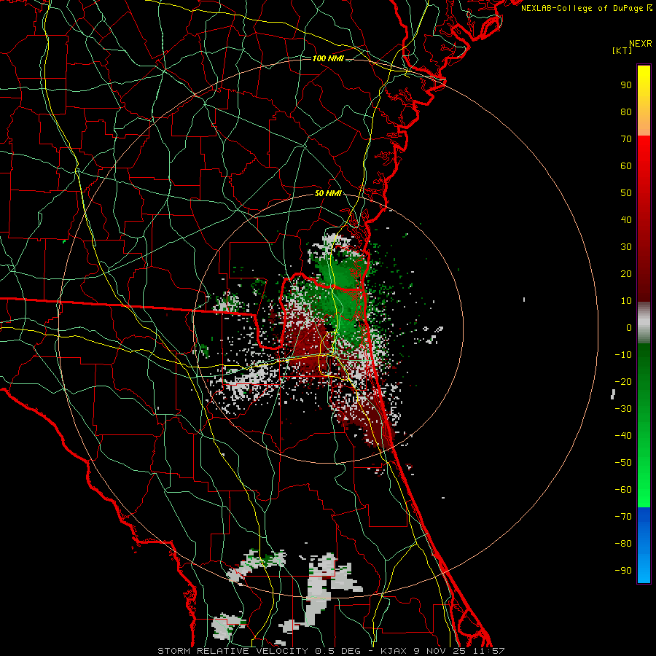Image resolution: width=656 pixels, height=656 pixels.
Task: Click the "-80" scale value
Action: 623,544
